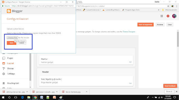
Task: Open the Theme Designer link
Action: pos(129,32)
